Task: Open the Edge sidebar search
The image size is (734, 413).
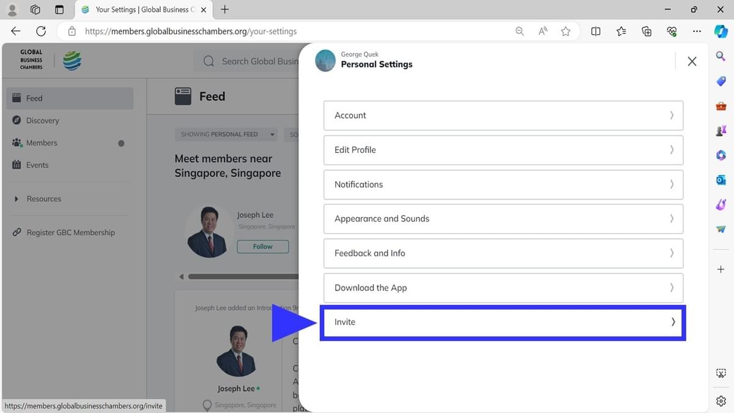Action: click(721, 56)
